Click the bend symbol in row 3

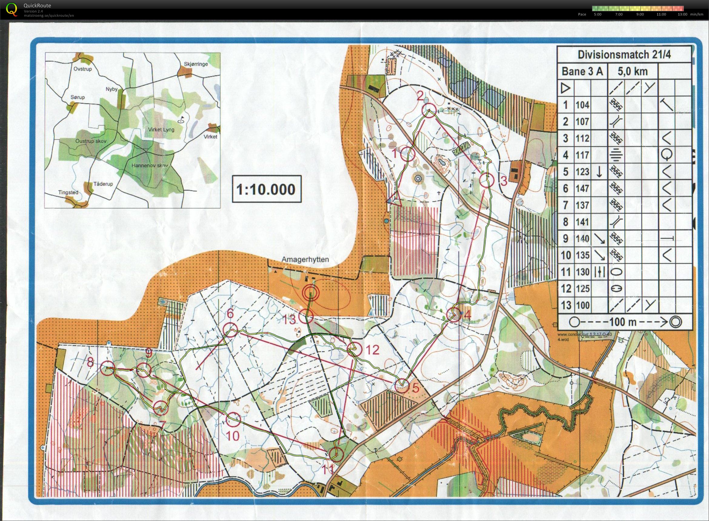[666, 138]
